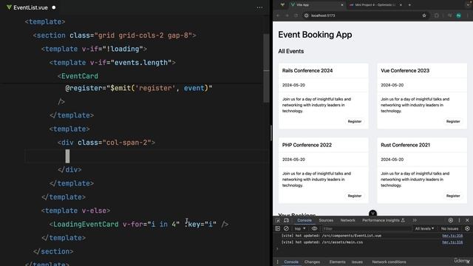Register for Rails Conference 2024

click(355, 121)
